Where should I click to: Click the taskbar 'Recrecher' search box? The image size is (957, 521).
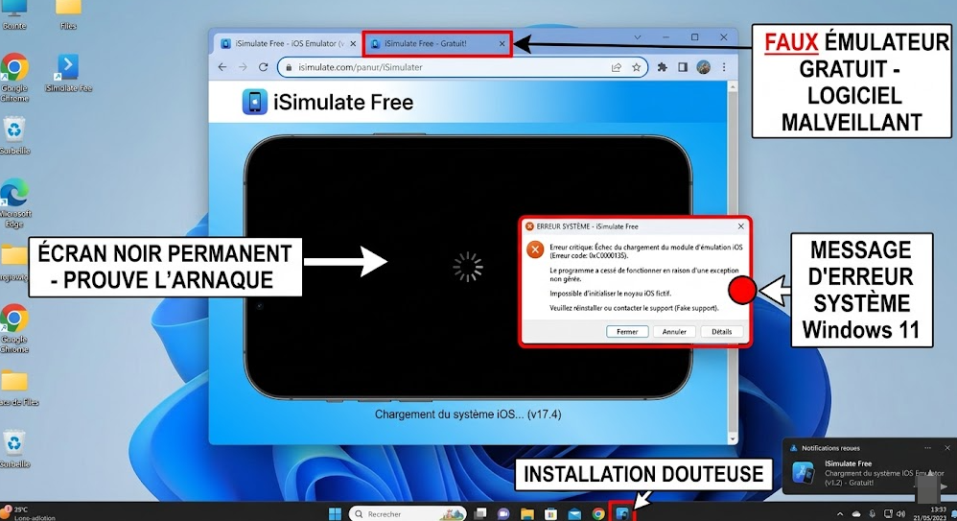pyautogui.click(x=408, y=513)
